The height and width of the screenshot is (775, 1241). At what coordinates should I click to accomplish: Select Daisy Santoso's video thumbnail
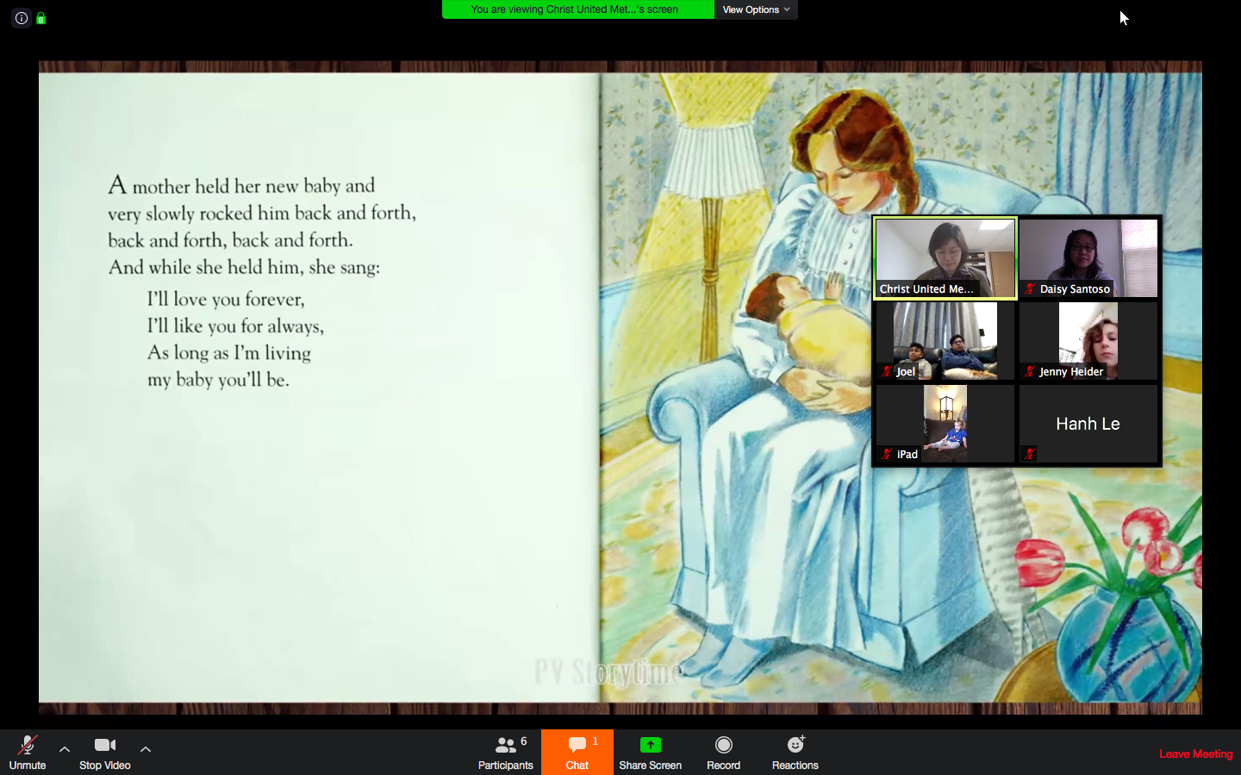1088,257
